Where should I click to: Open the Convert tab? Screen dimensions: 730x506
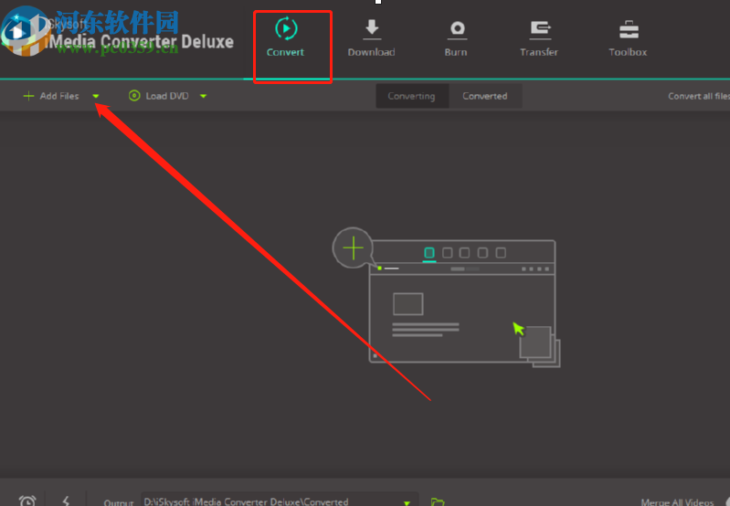285,37
